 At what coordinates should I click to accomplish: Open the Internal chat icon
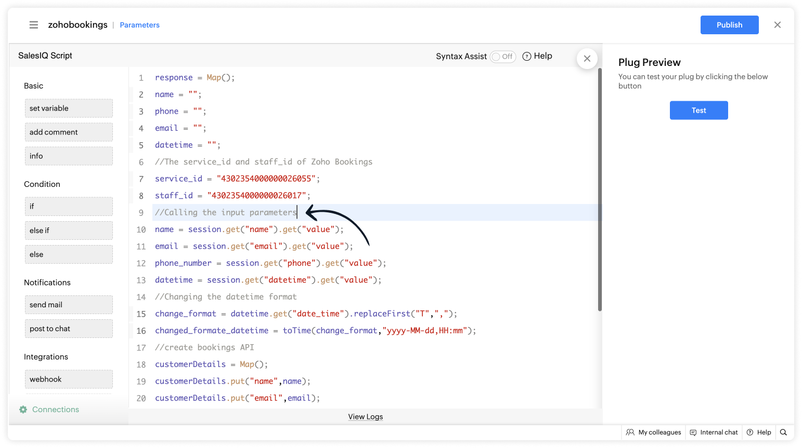[693, 432]
